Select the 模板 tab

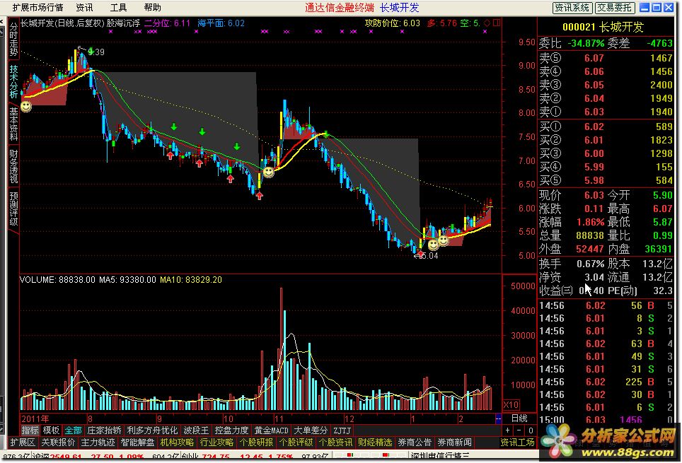point(52,430)
